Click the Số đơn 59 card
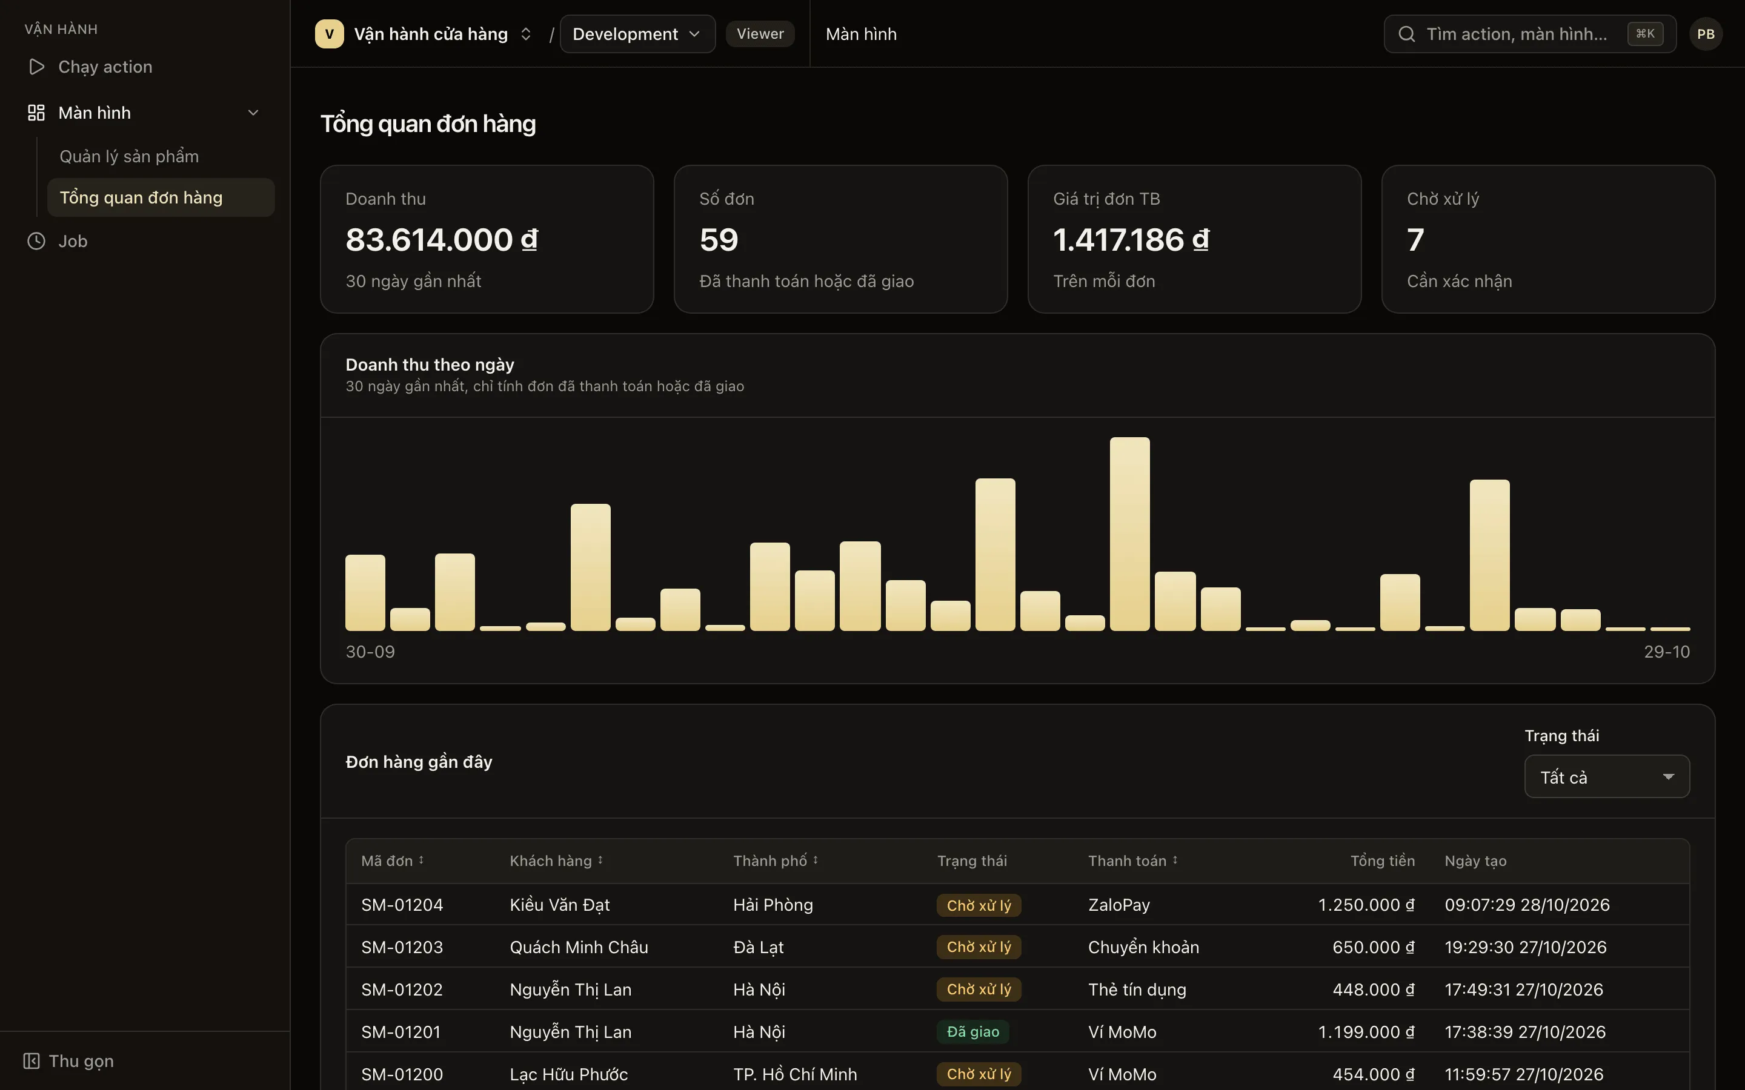The height and width of the screenshot is (1090, 1745). click(840, 239)
